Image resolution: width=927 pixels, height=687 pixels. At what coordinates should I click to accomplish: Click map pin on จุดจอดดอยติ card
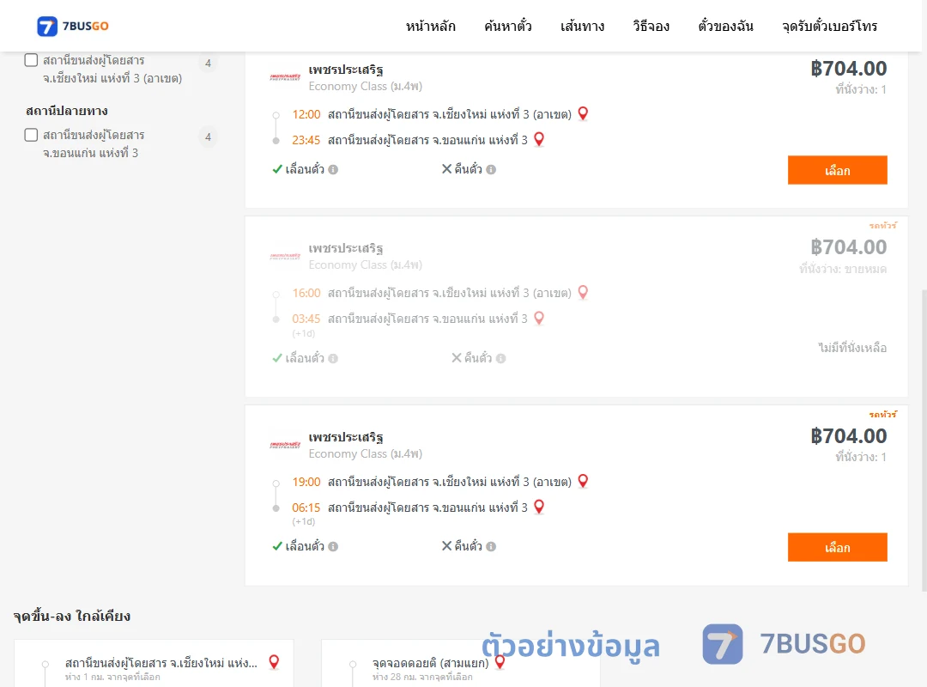[x=500, y=662]
